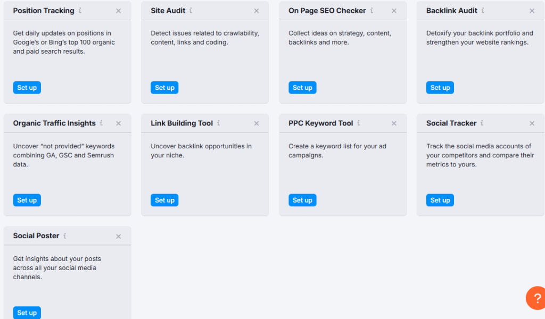
Task: Hide the Site Audit card
Action: [257, 11]
